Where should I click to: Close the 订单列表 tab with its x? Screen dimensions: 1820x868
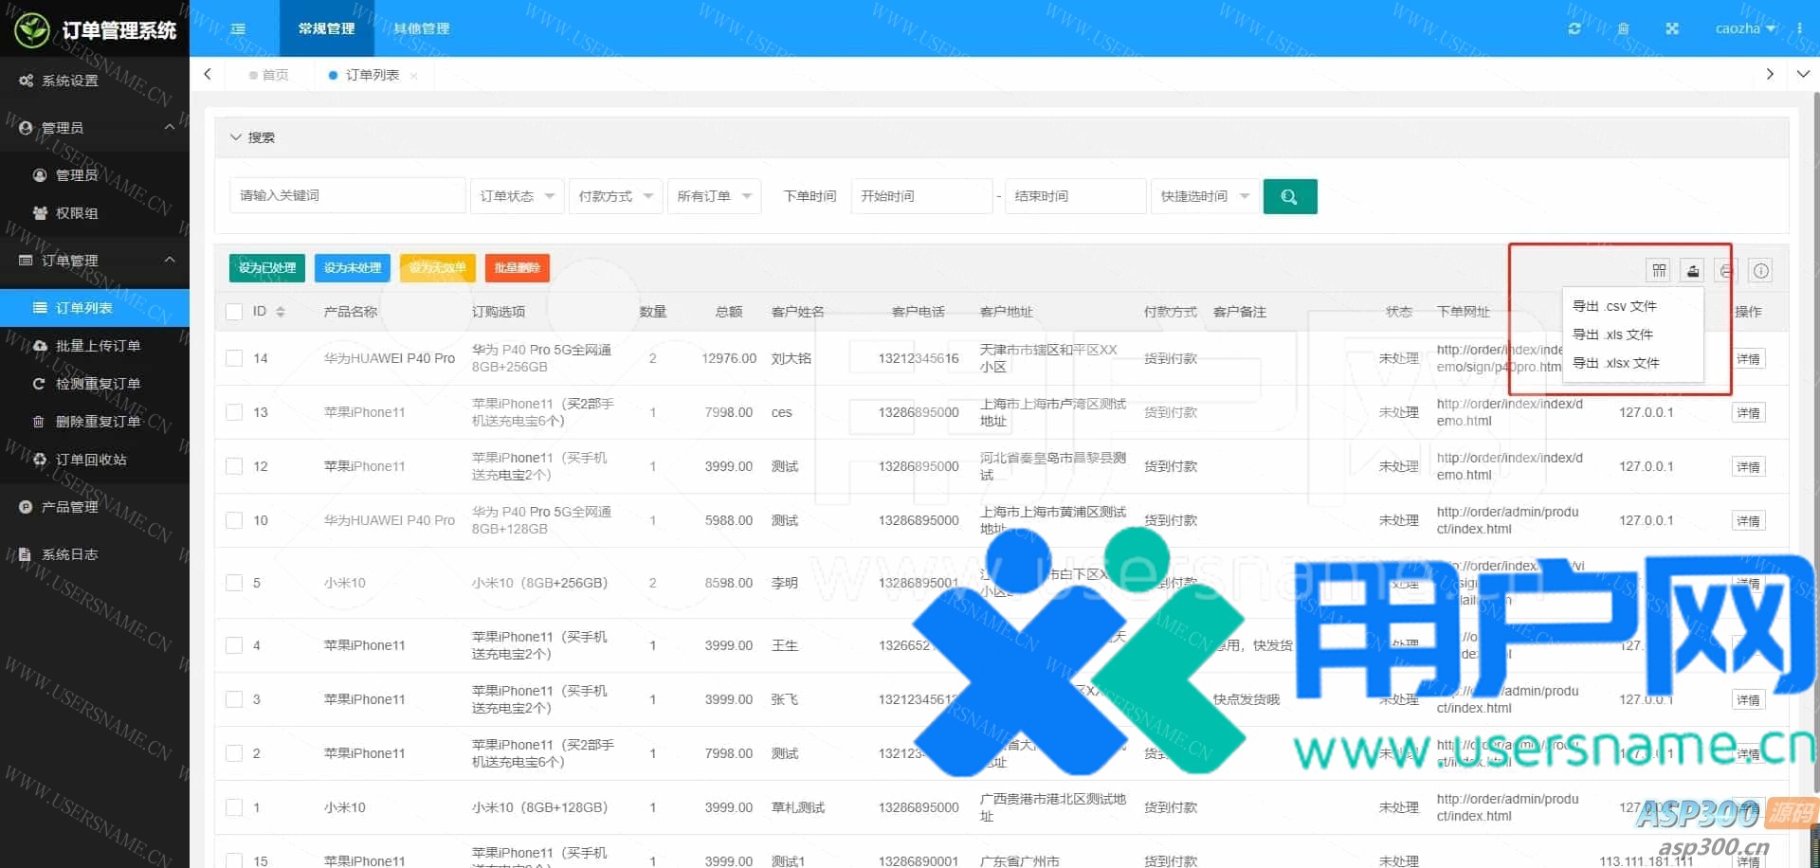click(x=413, y=76)
